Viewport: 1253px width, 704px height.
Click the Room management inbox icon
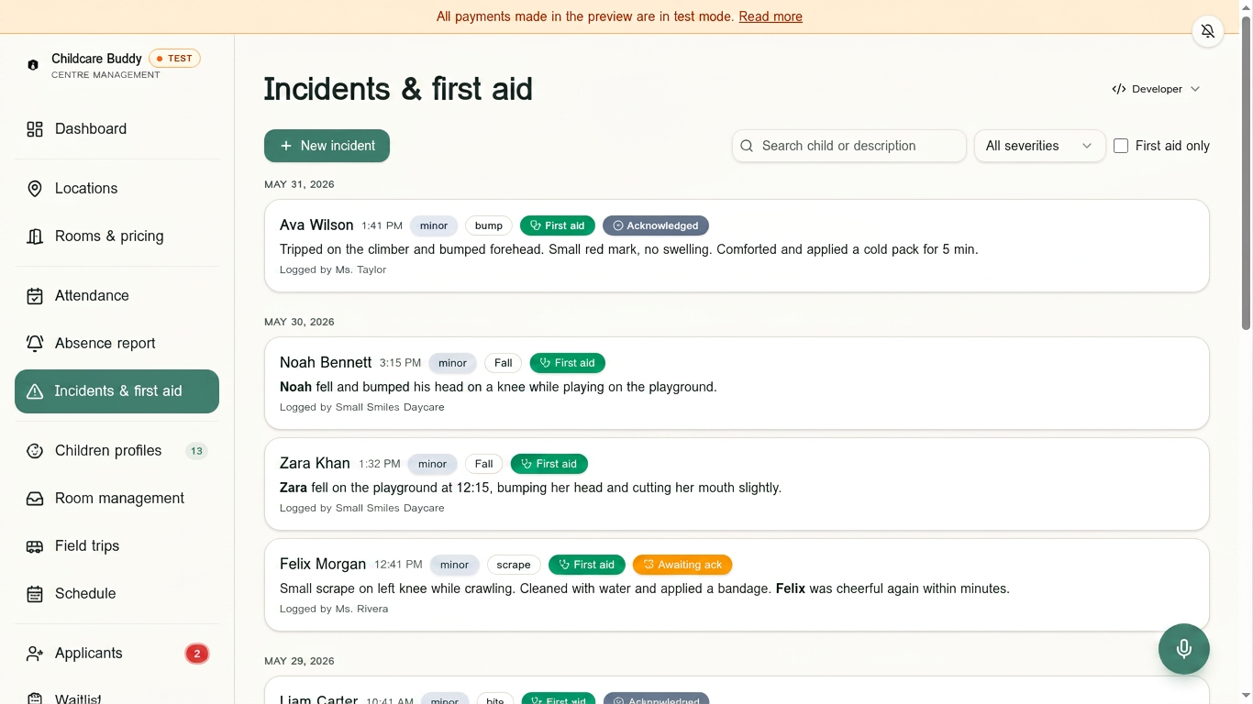35,499
